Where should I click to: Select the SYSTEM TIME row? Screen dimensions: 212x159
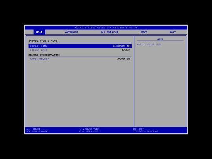(x=80, y=46)
